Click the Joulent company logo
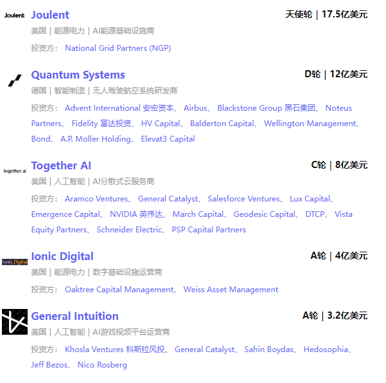The height and width of the screenshot is (383, 386). [15, 15]
